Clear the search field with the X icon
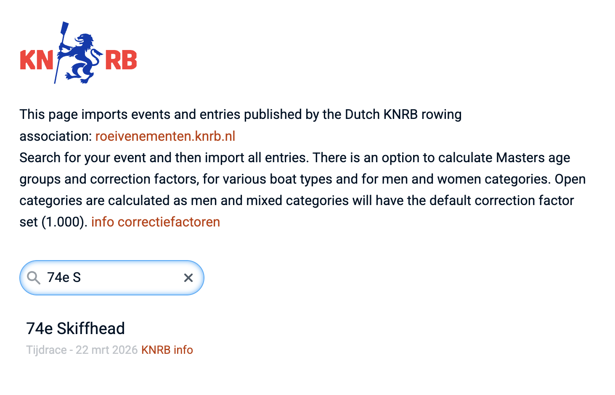 188,278
